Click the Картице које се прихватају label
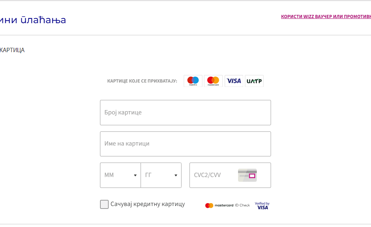 click(142, 81)
